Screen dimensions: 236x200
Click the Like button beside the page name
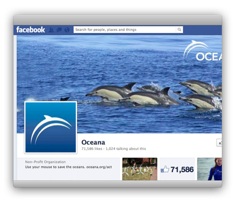(x=219, y=143)
